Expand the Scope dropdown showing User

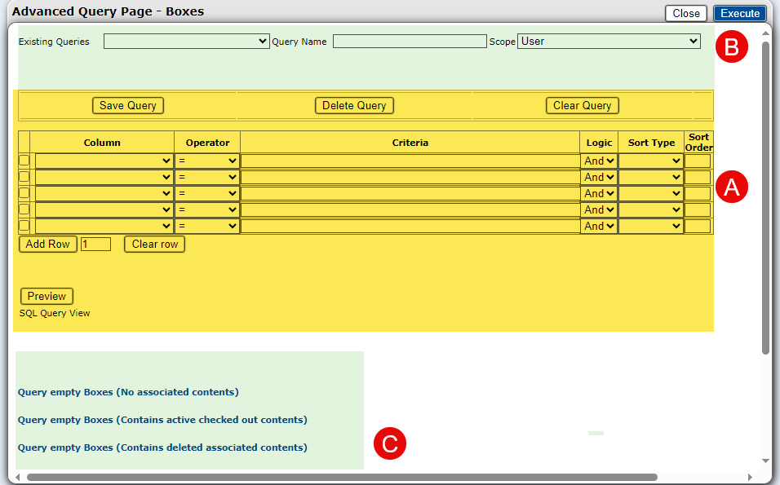tap(609, 42)
